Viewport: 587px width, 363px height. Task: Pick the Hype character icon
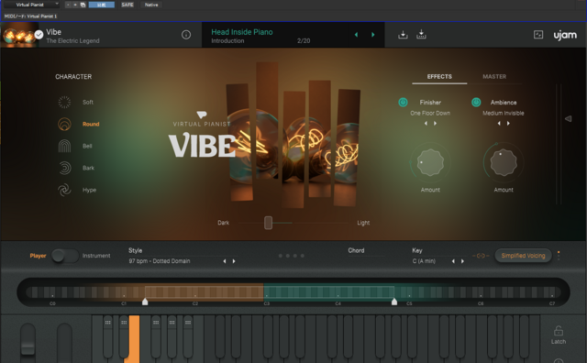[64, 190]
